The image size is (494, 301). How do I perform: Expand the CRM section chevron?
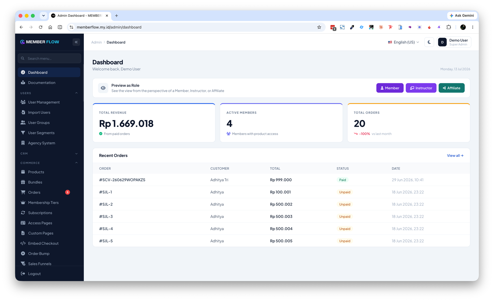[x=77, y=154]
